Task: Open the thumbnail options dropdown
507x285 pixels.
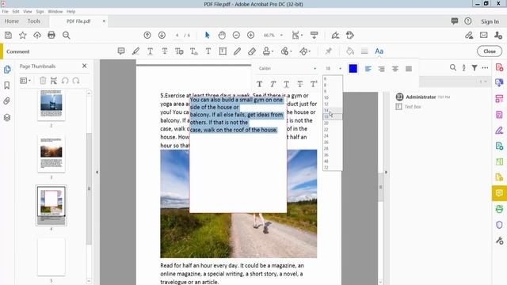Action: pos(25,81)
